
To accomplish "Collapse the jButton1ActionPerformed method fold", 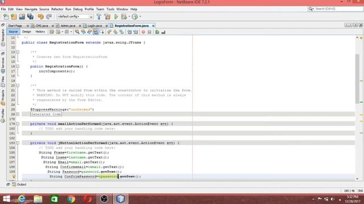I will click(x=18, y=143).
